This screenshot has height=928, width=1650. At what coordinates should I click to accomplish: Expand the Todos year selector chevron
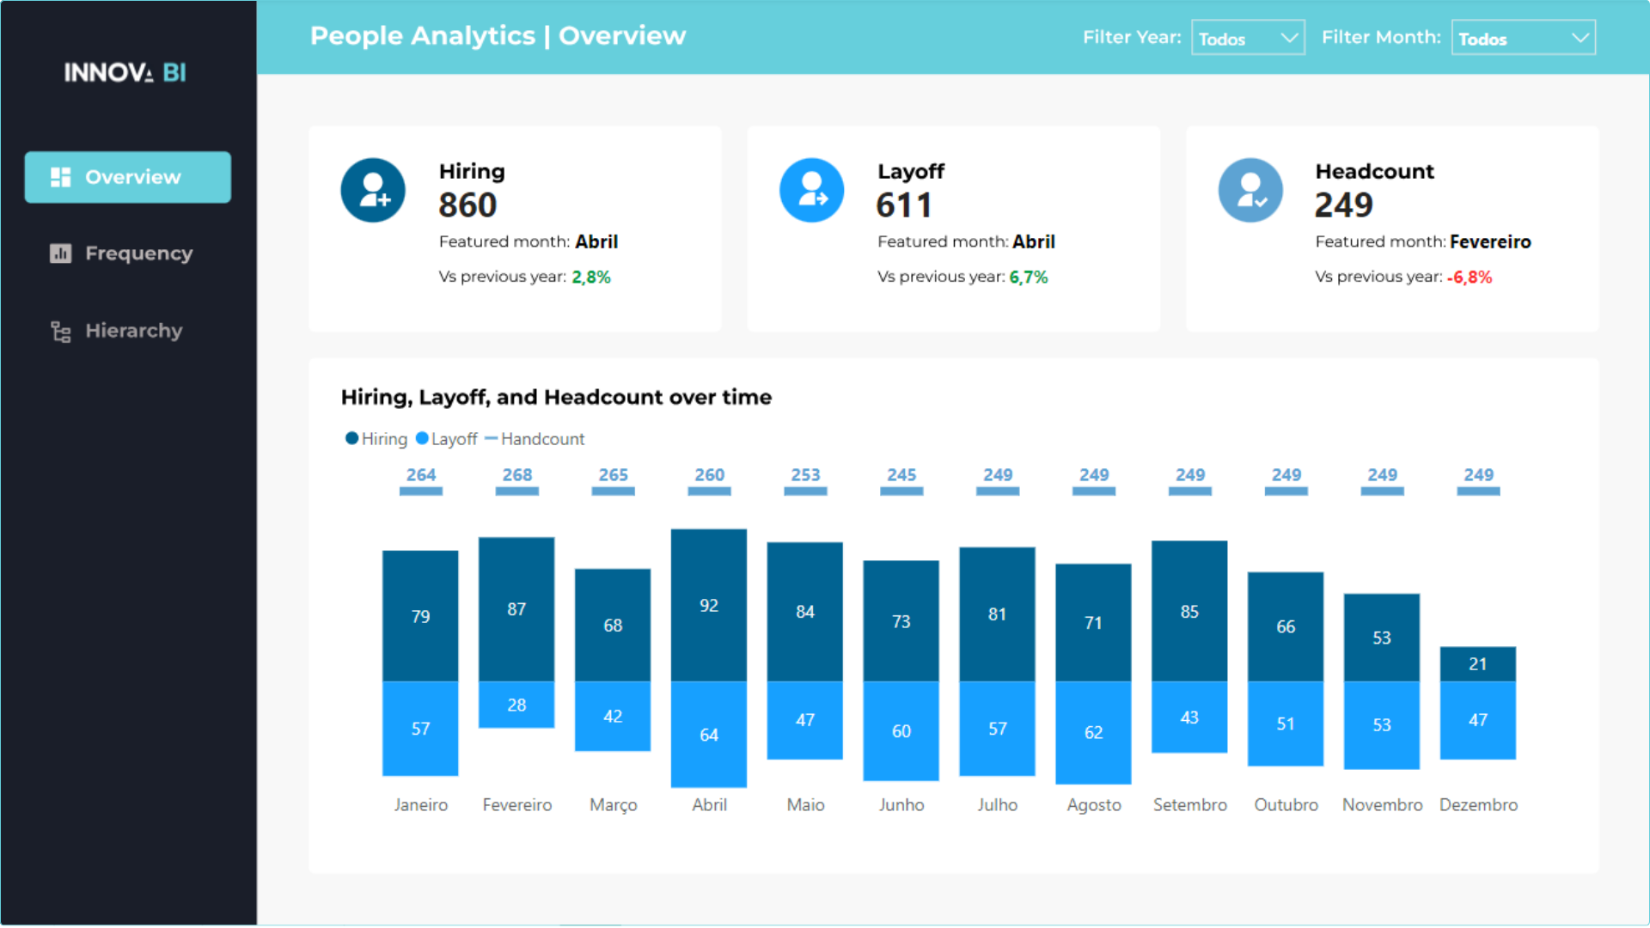(1289, 37)
